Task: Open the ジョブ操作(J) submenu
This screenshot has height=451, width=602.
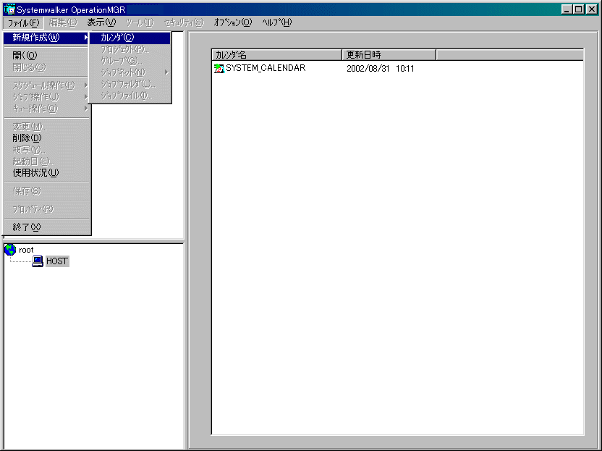Action: tap(47, 97)
